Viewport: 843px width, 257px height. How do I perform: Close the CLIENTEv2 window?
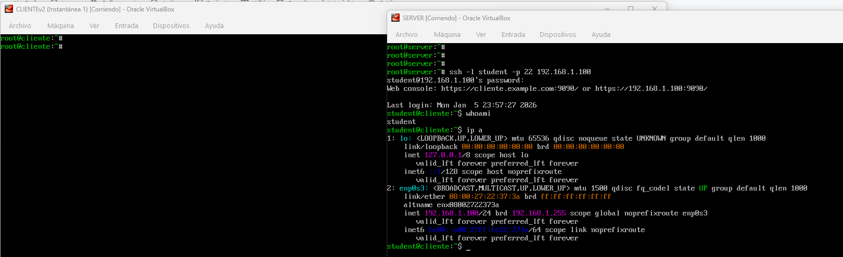[x=655, y=8]
